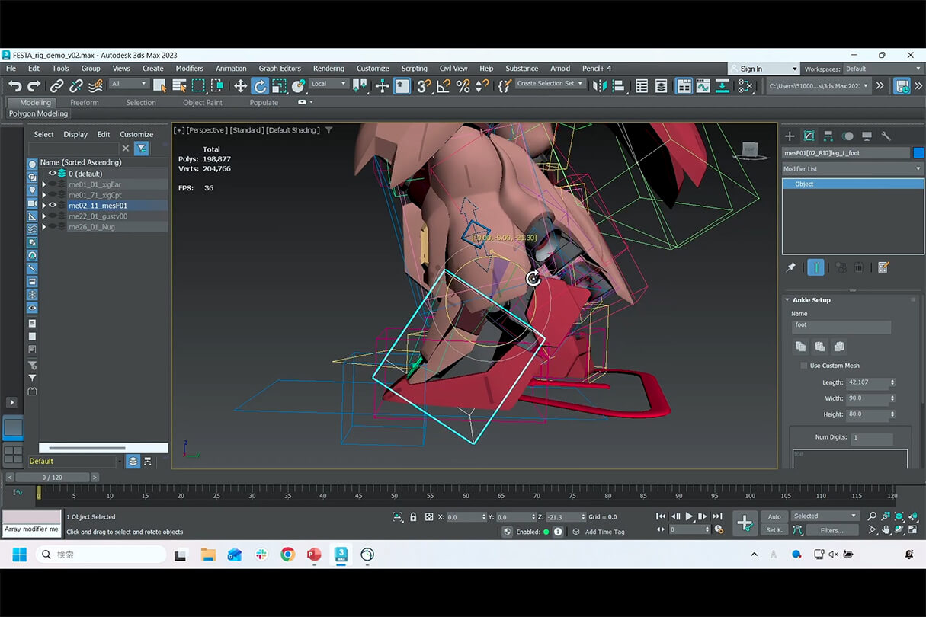
Task: Switch to the Object Paint ribbon tab
Action: (203, 103)
